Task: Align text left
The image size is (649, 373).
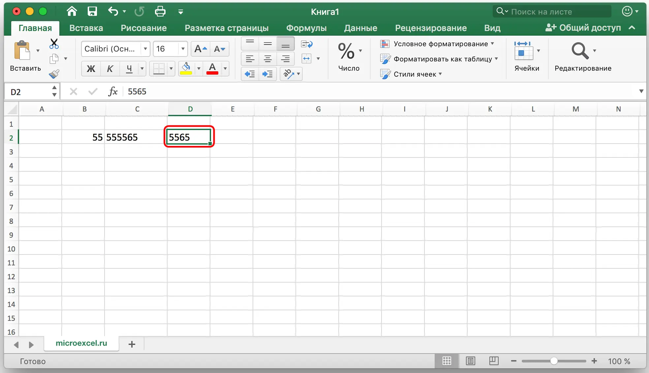Action: [x=250, y=59]
